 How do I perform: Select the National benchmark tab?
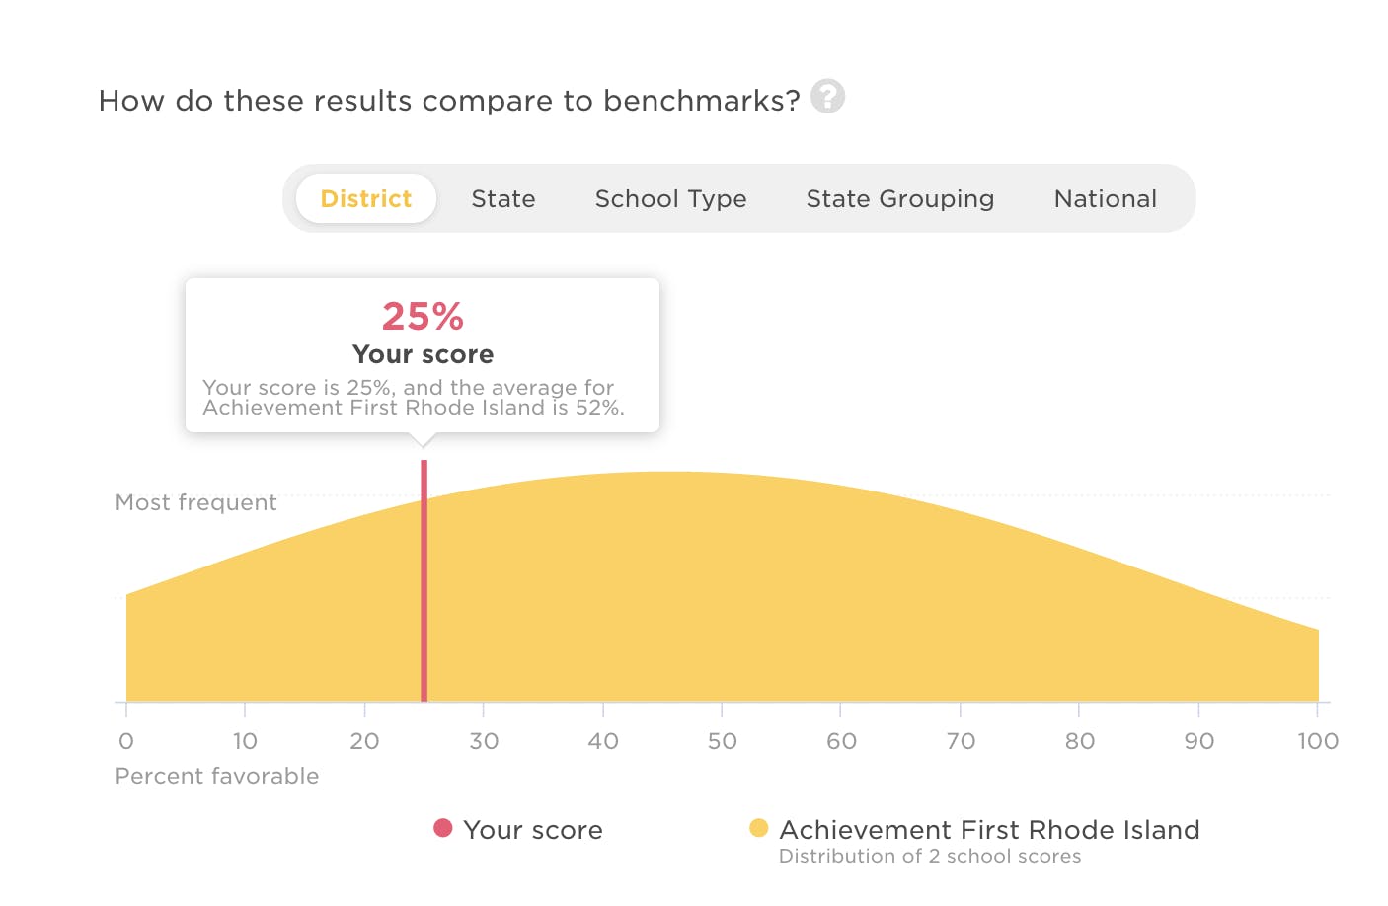1105,198
